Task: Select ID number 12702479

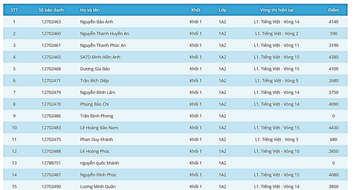Action: 51,92
